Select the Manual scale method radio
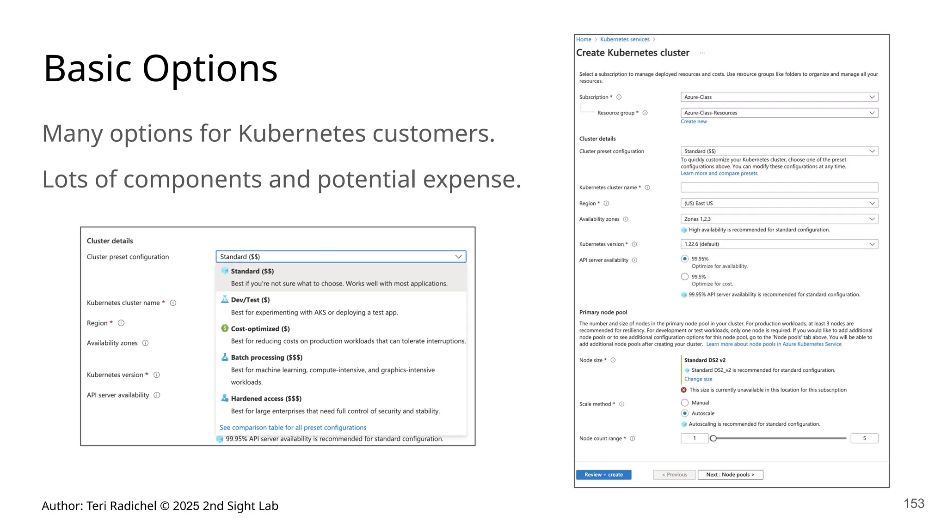The image size is (947, 532). [685, 403]
